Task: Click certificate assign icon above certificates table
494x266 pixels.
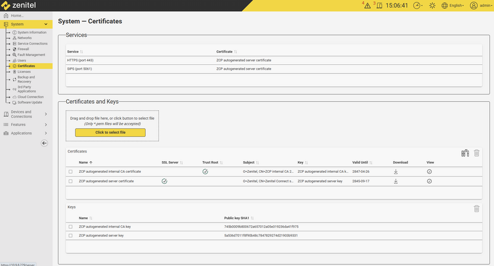Action: coord(465,153)
